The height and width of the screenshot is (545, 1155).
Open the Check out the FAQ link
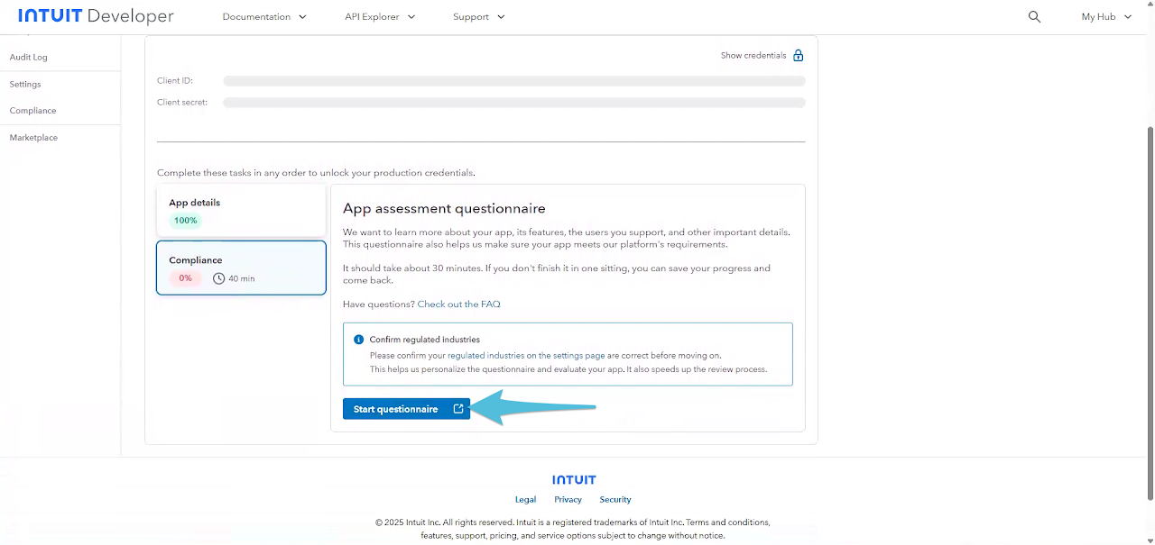pos(458,304)
